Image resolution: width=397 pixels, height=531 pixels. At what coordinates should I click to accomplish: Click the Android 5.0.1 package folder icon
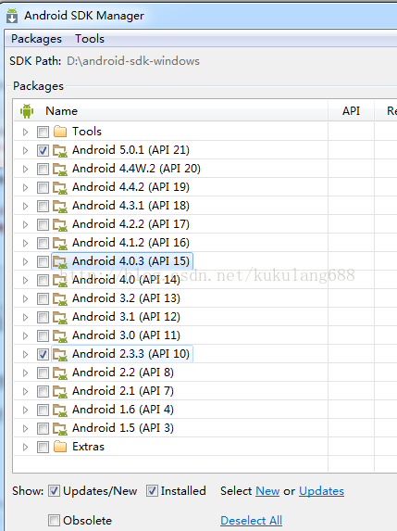tap(60, 150)
